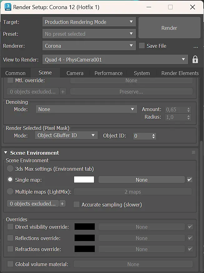Click the dotted grip icon of Scene Environment rollout

point(194,153)
